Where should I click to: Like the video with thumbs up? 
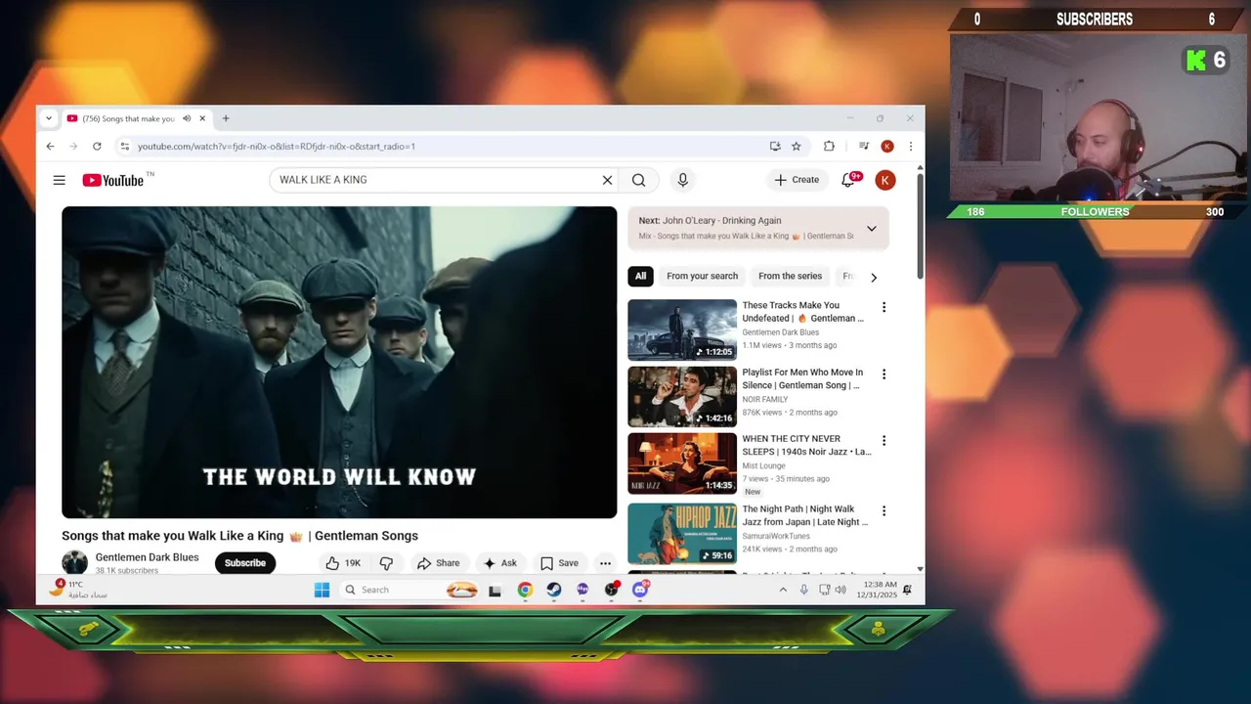click(343, 563)
